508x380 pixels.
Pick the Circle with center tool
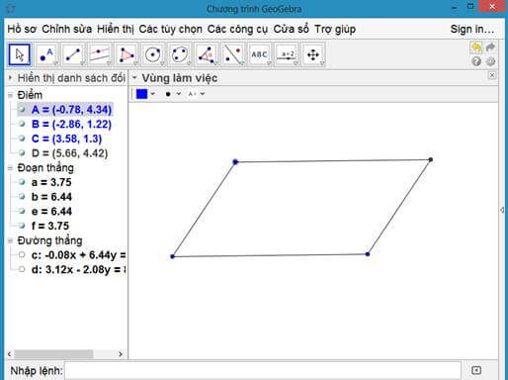[x=153, y=54]
